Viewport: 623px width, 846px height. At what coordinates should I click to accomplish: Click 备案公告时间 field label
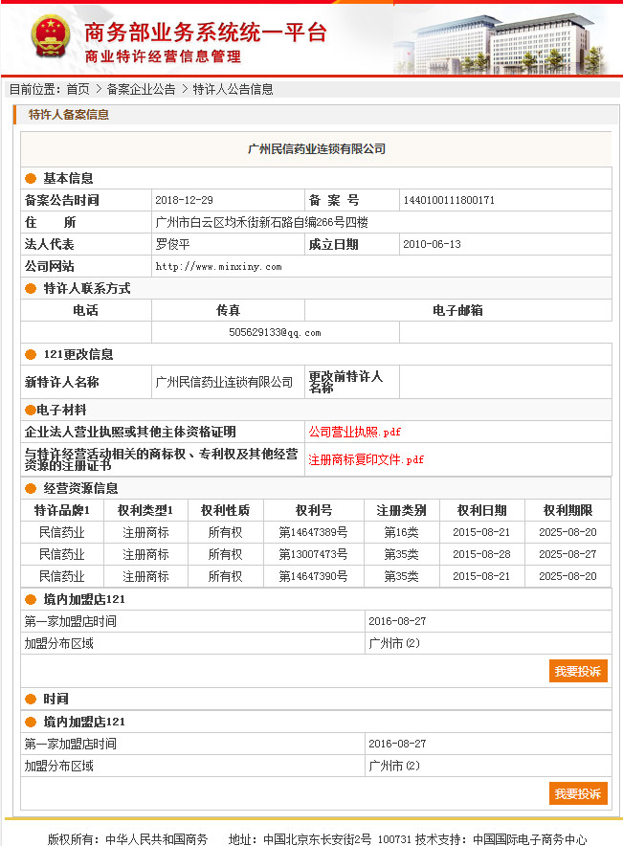61,200
